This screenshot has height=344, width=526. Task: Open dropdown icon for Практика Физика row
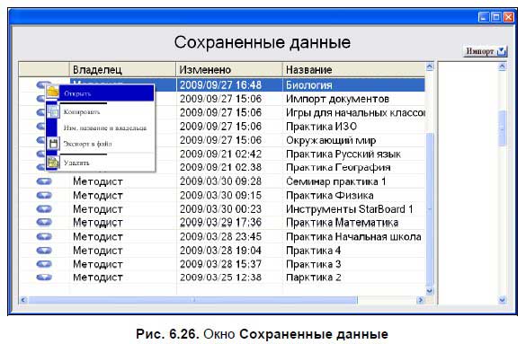44,195
